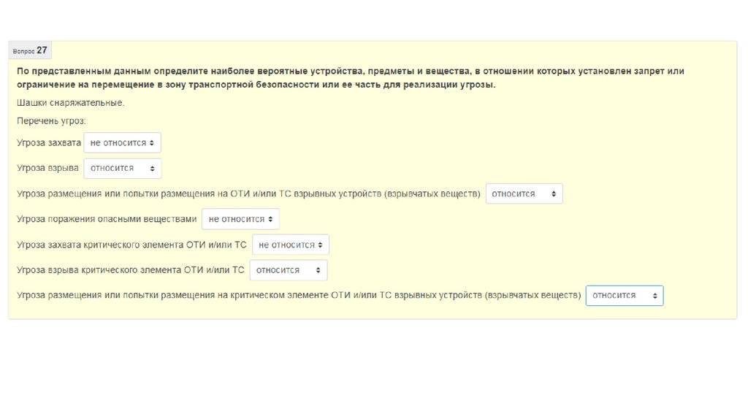
Task: Click the 'Шашки снаряжательные.' text
Action: (71, 103)
